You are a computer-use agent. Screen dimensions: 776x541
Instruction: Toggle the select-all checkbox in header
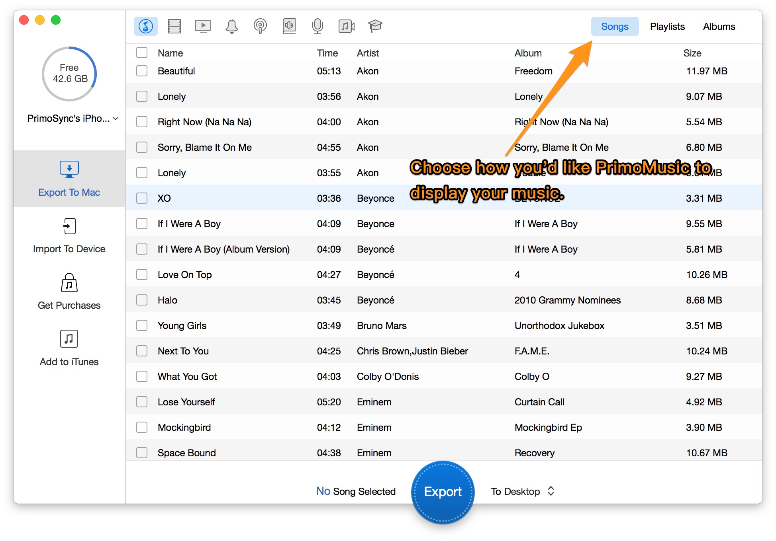tap(142, 53)
